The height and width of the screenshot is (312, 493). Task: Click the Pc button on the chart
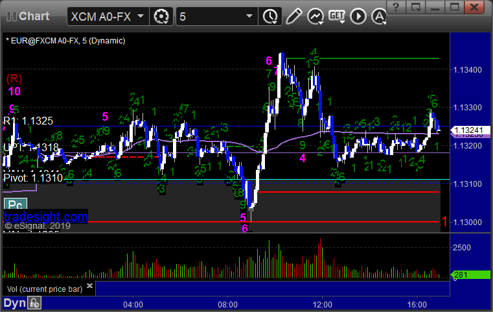tap(16, 204)
